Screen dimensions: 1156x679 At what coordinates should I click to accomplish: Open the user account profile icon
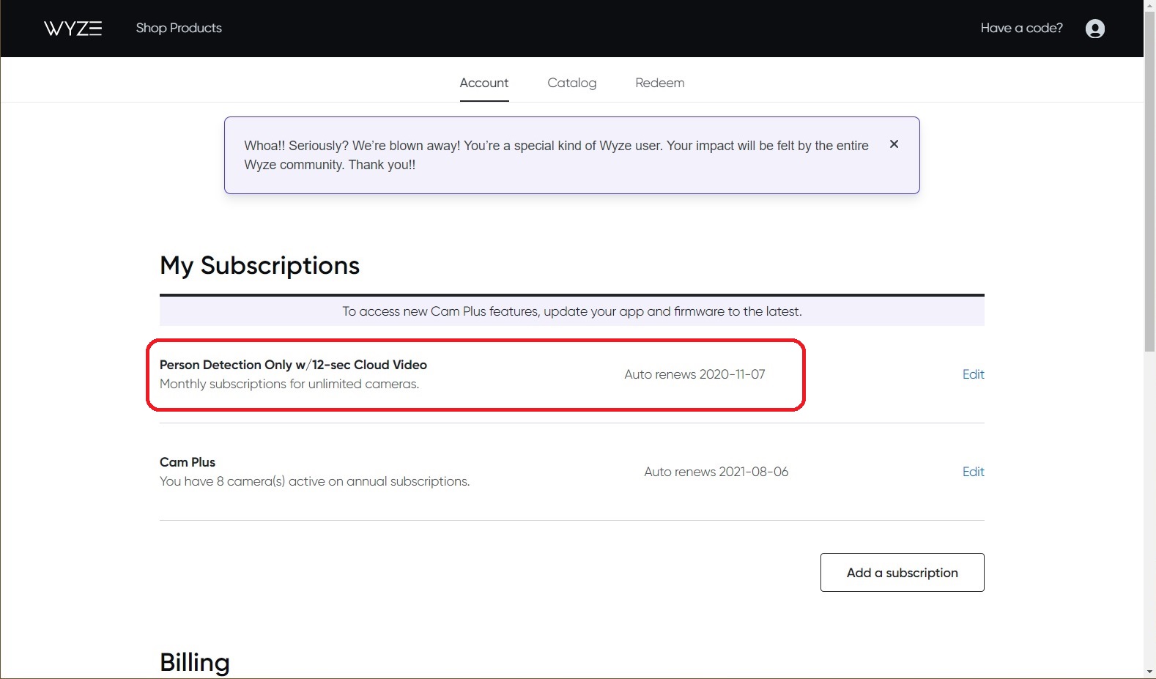tap(1094, 29)
